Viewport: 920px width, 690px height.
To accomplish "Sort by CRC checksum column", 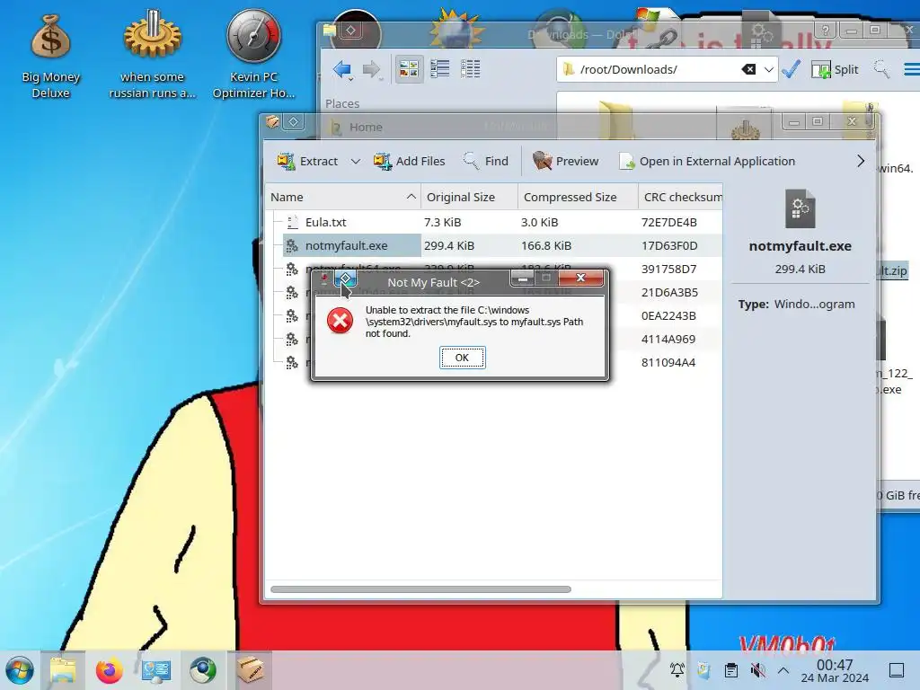I will [681, 197].
